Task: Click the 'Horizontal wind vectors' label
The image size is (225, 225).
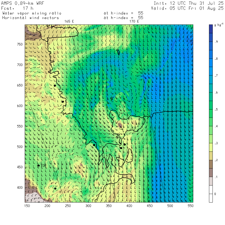Action: point(30,18)
